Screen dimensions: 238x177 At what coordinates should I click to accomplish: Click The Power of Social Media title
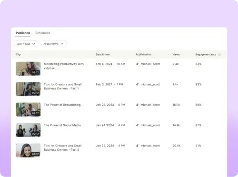[x=62, y=125]
